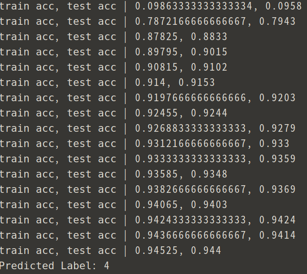Screen dimensions: 307x274
Task: Click the test accuracy value 0.9348
Action: coord(209,174)
